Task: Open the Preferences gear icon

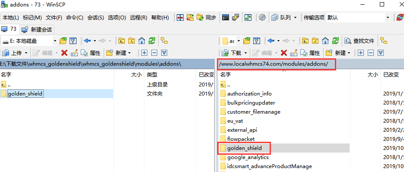Action: pos(262,18)
